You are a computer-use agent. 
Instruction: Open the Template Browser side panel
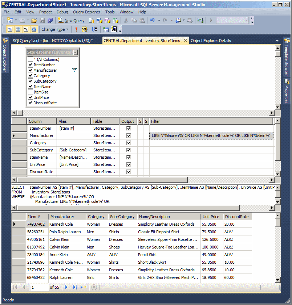(286, 57)
